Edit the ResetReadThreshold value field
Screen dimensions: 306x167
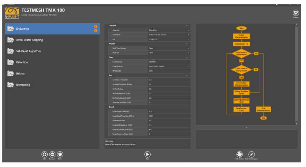coord(169,116)
